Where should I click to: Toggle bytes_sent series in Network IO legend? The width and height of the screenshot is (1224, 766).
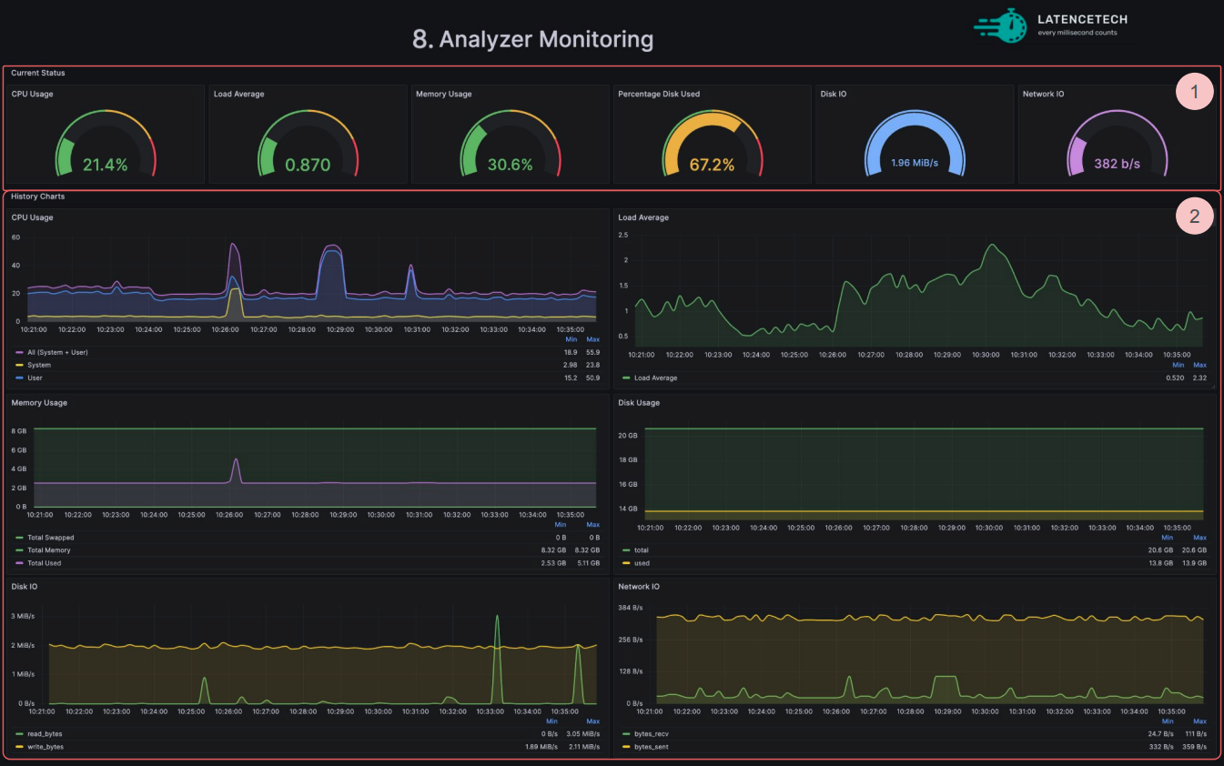652,746
